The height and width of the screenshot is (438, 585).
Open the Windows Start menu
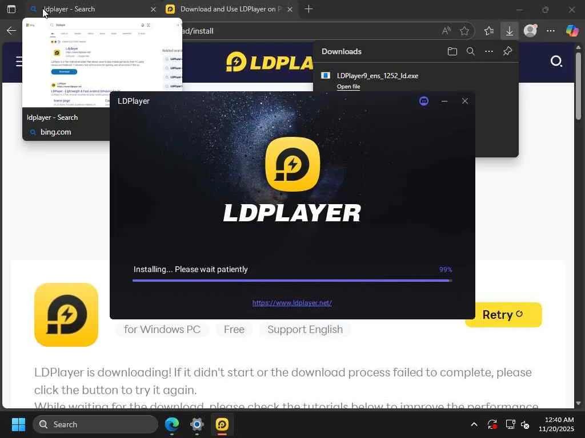pyautogui.click(x=18, y=424)
